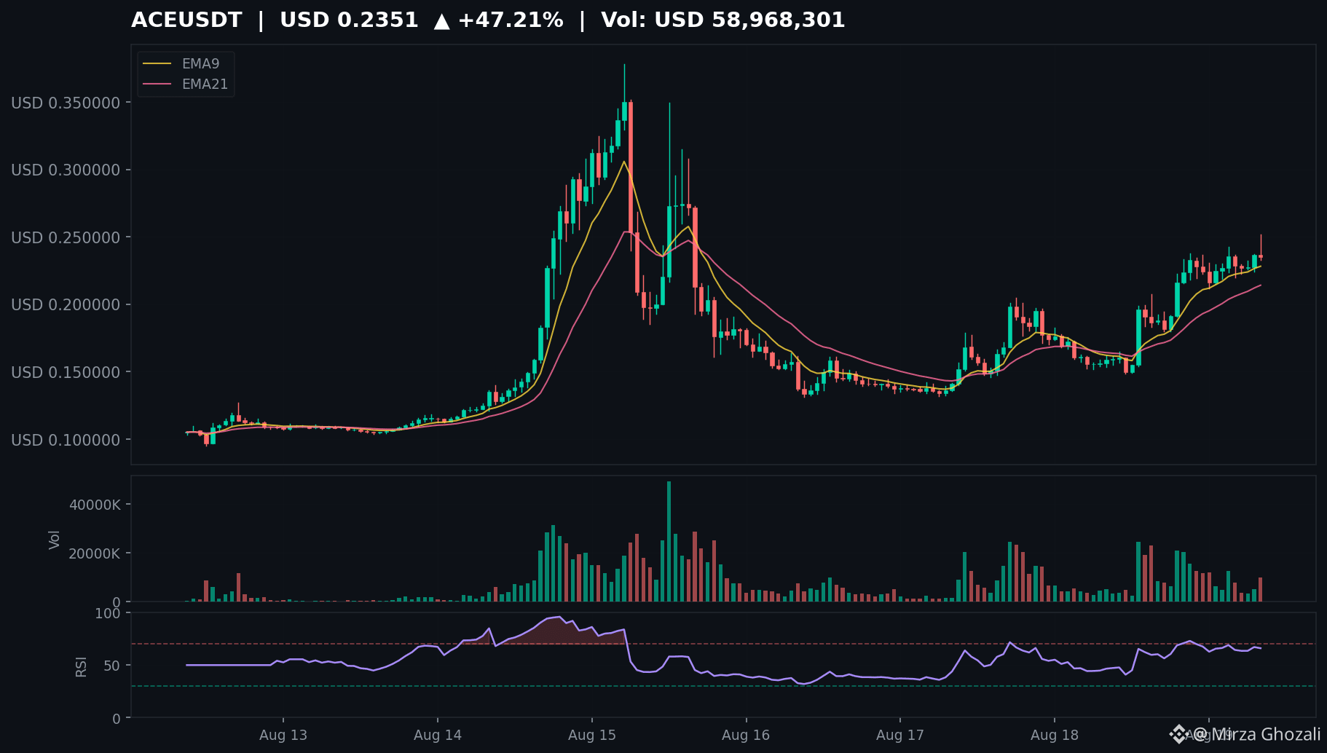Click the ACEUSDT symbol title
1327x753 pixels.
[186, 20]
